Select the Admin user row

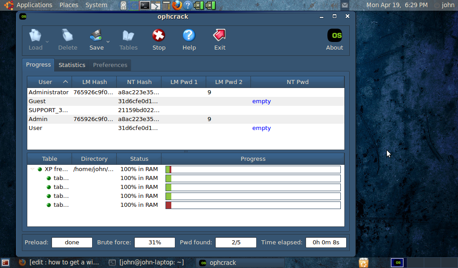click(186, 119)
